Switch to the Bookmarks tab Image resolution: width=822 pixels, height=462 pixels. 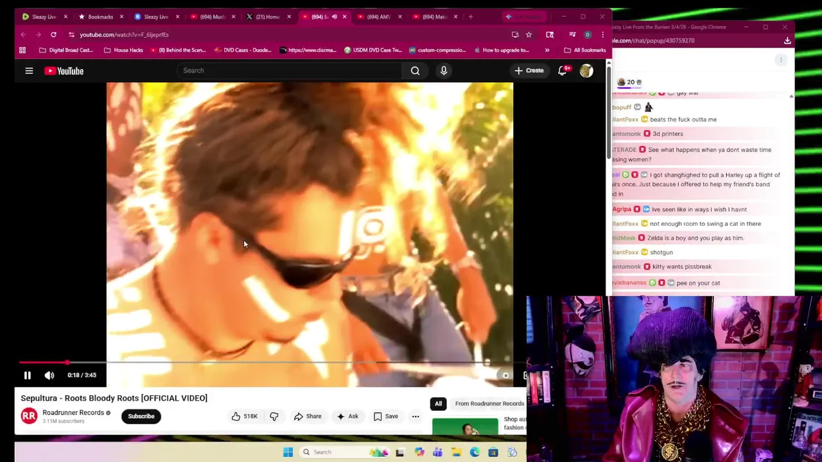(100, 17)
